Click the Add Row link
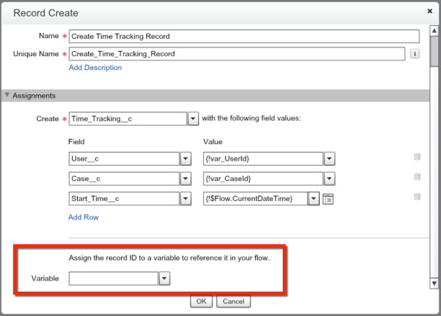Screen dimensions: 441x316 point(83,217)
